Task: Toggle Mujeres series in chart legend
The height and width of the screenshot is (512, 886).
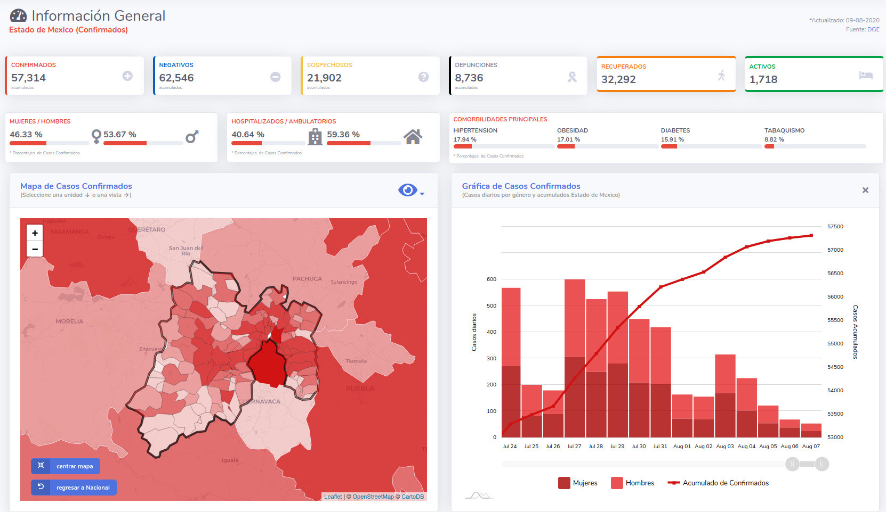Action: (x=577, y=483)
